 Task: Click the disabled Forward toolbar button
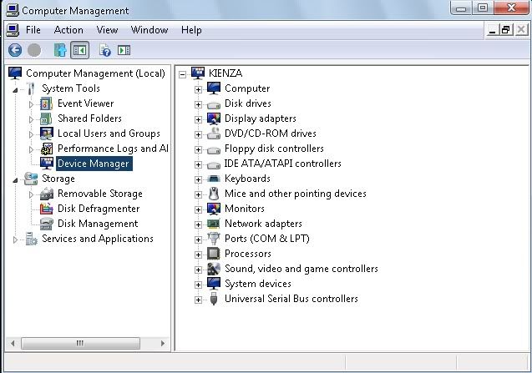[34, 51]
